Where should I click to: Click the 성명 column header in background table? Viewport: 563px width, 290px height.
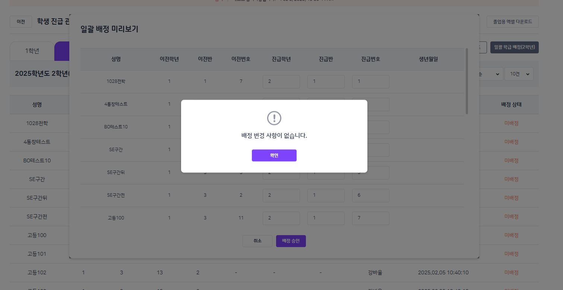[x=37, y=105]
